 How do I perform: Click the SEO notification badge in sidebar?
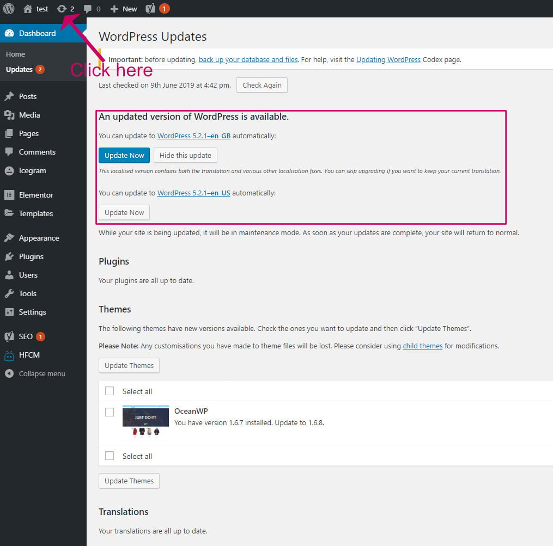(x=40, y=336)
